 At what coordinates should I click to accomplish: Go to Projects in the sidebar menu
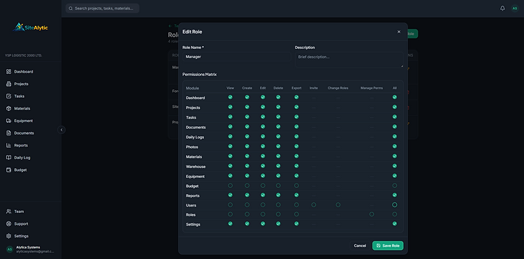pyautogui.click(x=21, y=84)
